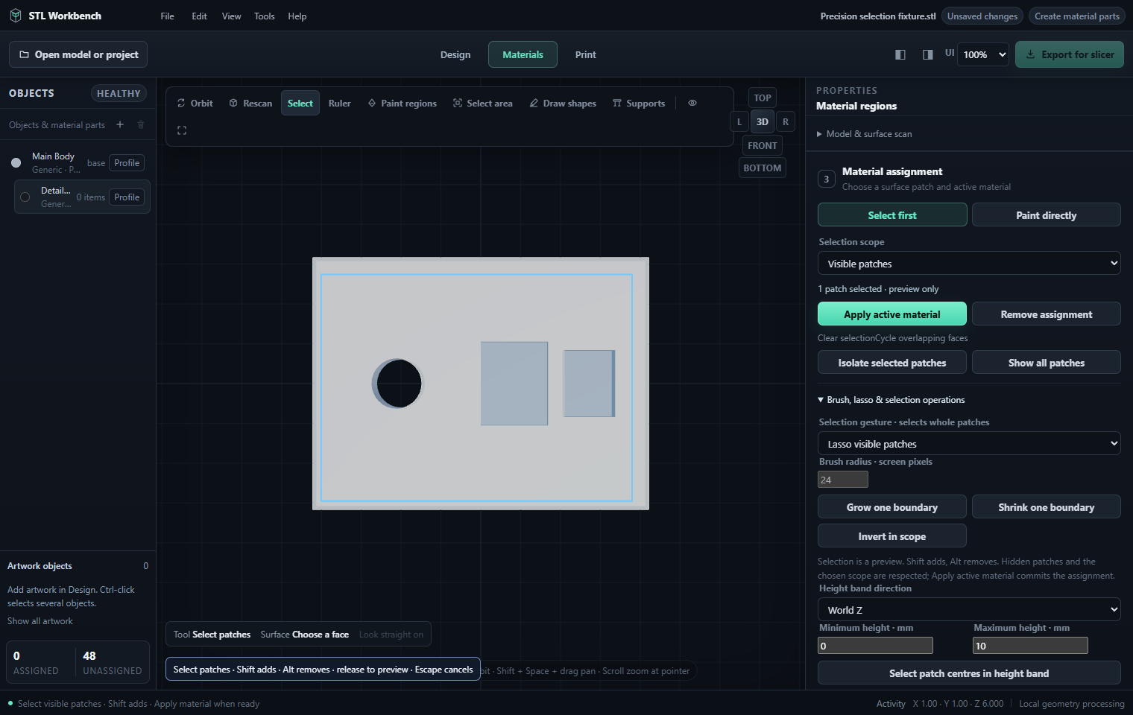
Task: Click Grow one boundary
Action: [892, 507]
